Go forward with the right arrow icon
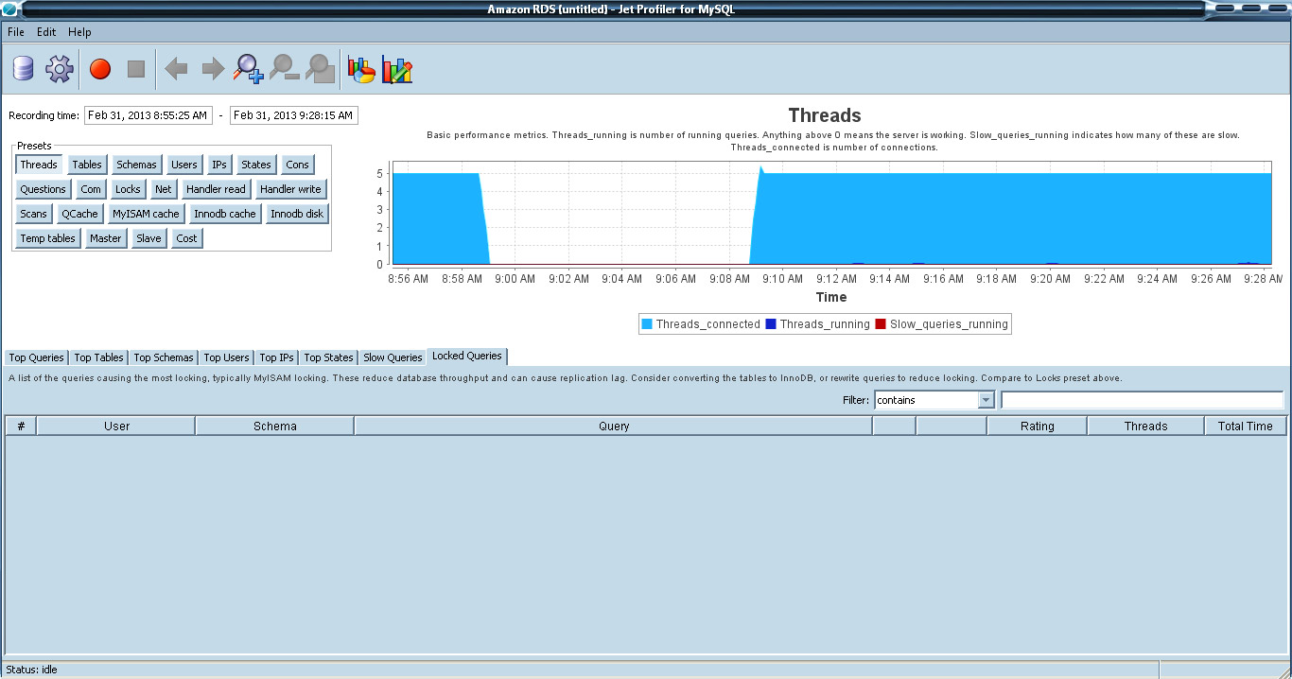The image size is (1292, 679). pyautogui.click(x=213, y=69)
